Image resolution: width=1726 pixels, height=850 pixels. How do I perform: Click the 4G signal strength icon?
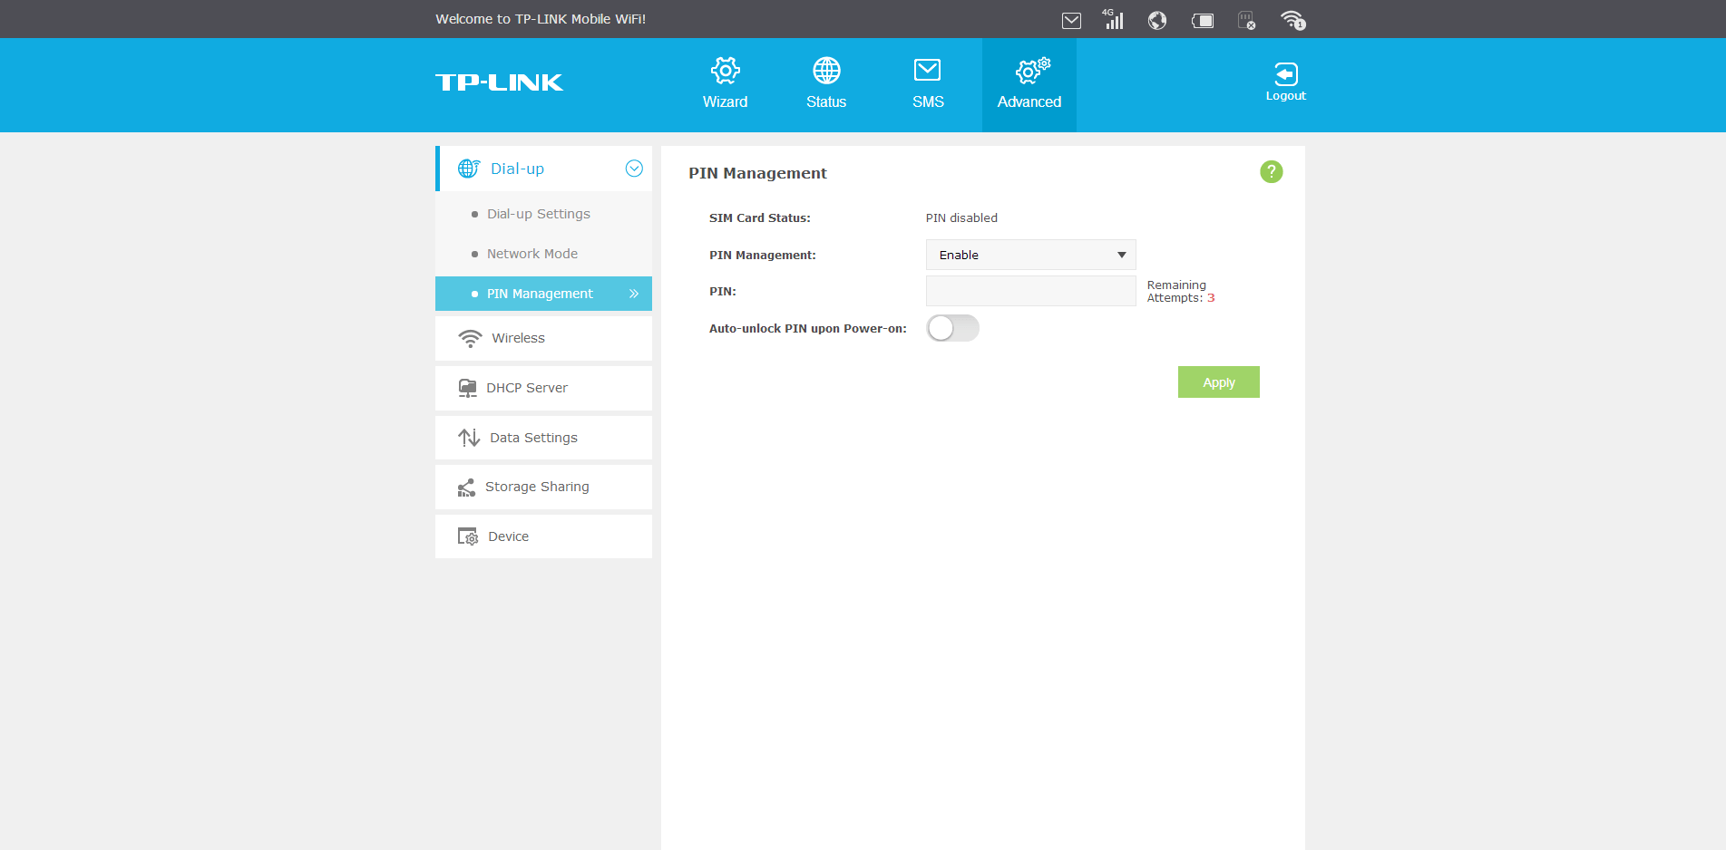tap(1113, 20)
